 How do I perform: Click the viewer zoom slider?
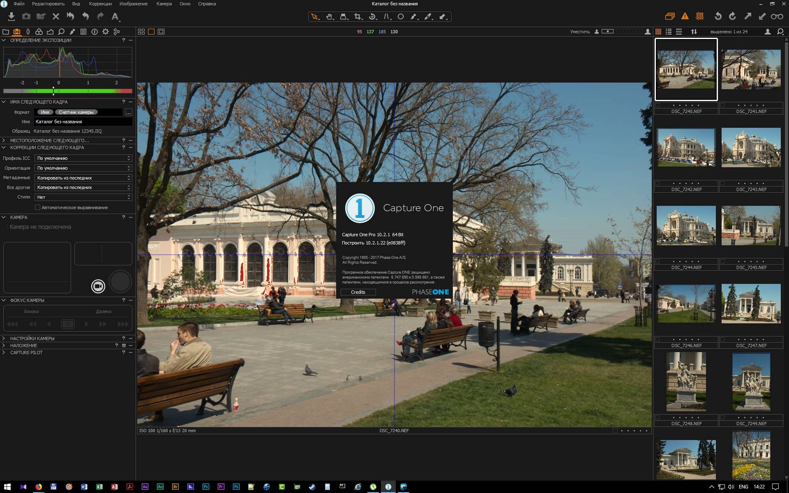tap(621, 32)
